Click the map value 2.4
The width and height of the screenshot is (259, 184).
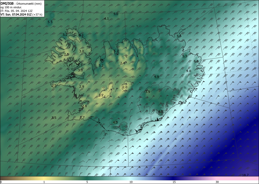point(123,63)
